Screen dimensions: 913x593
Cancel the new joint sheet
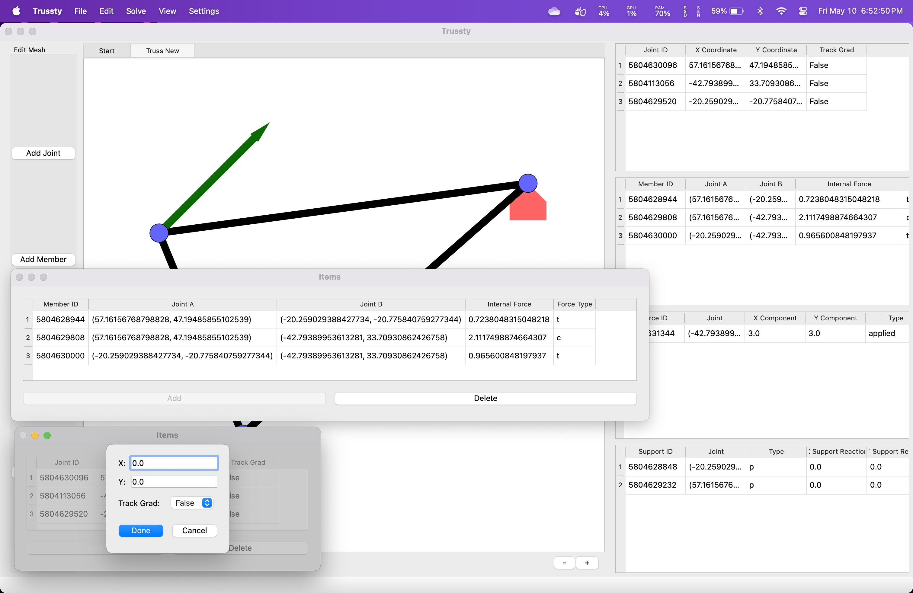click(194, 530)
